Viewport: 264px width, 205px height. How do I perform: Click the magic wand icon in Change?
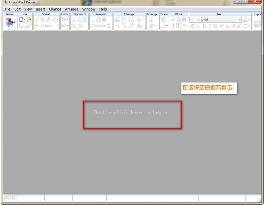click(118, 26)
